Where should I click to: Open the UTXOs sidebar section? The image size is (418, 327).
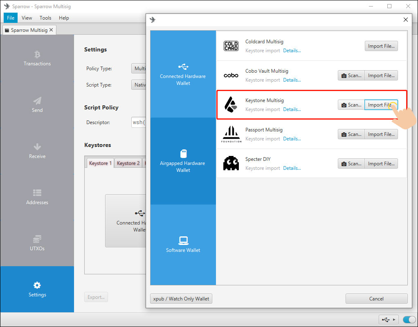coord(37,243)
